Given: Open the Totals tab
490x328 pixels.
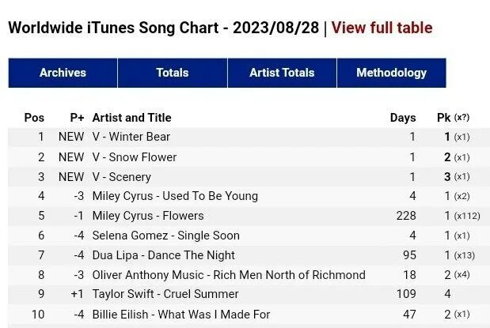Looking at the screenshot, I should (x=172, y=73).
